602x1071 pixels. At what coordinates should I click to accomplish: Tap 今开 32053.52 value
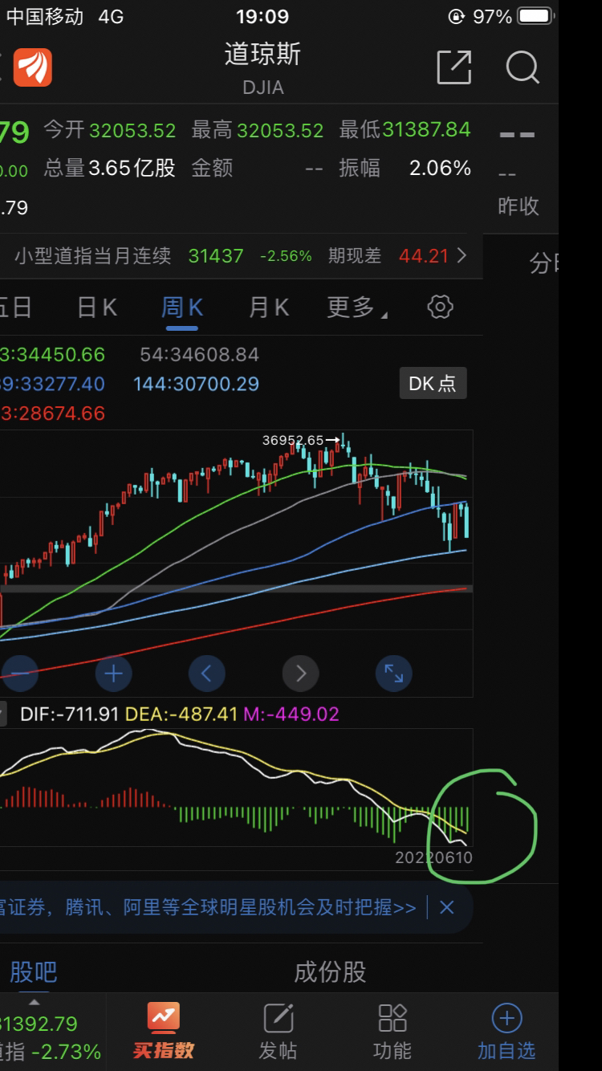(132, 130)
